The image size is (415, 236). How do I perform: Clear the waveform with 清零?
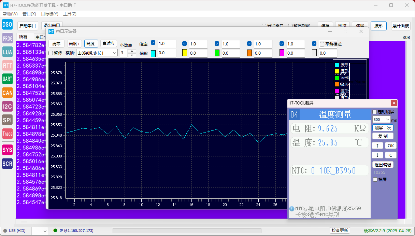click(x=56, y=43)
